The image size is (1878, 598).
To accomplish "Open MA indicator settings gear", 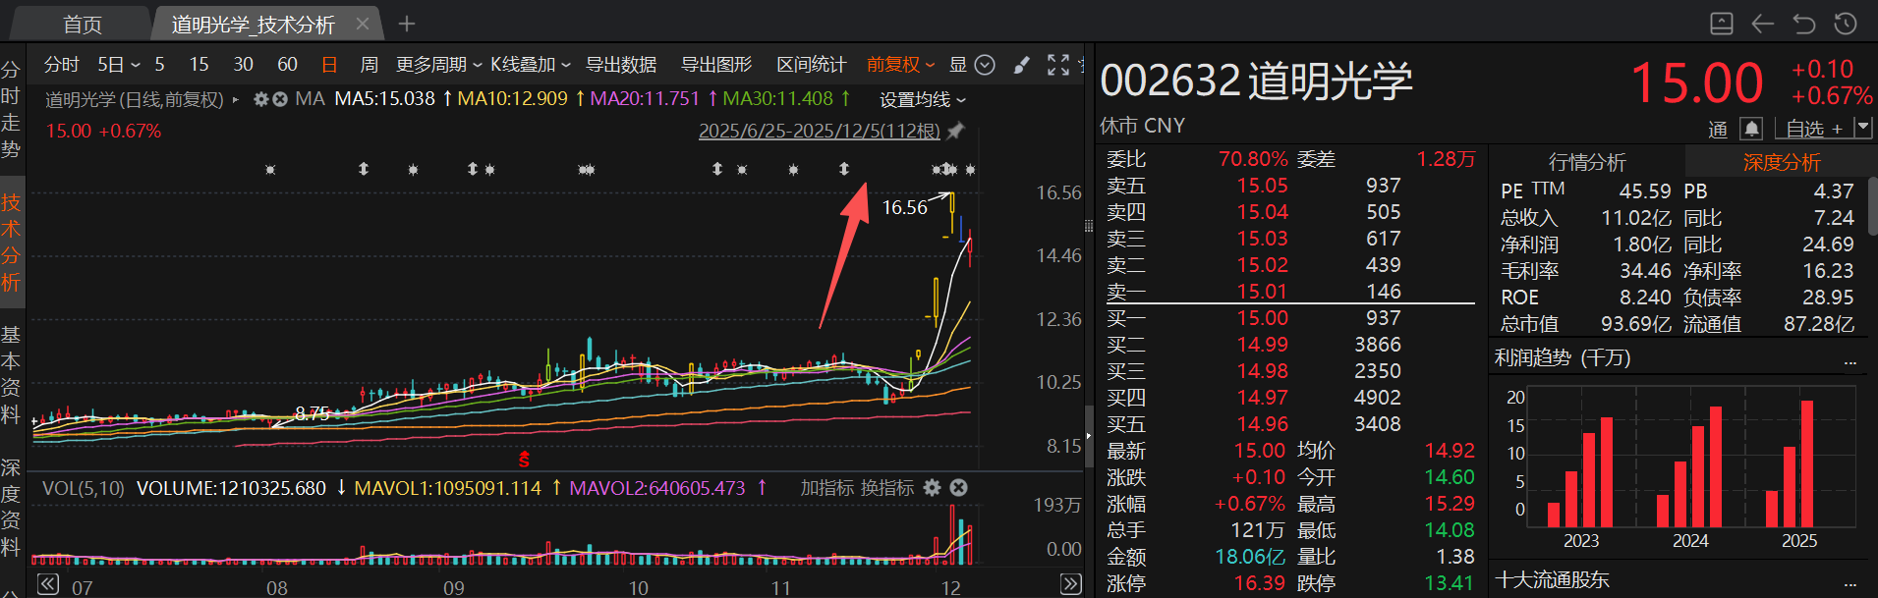I will tap(261, 99).
